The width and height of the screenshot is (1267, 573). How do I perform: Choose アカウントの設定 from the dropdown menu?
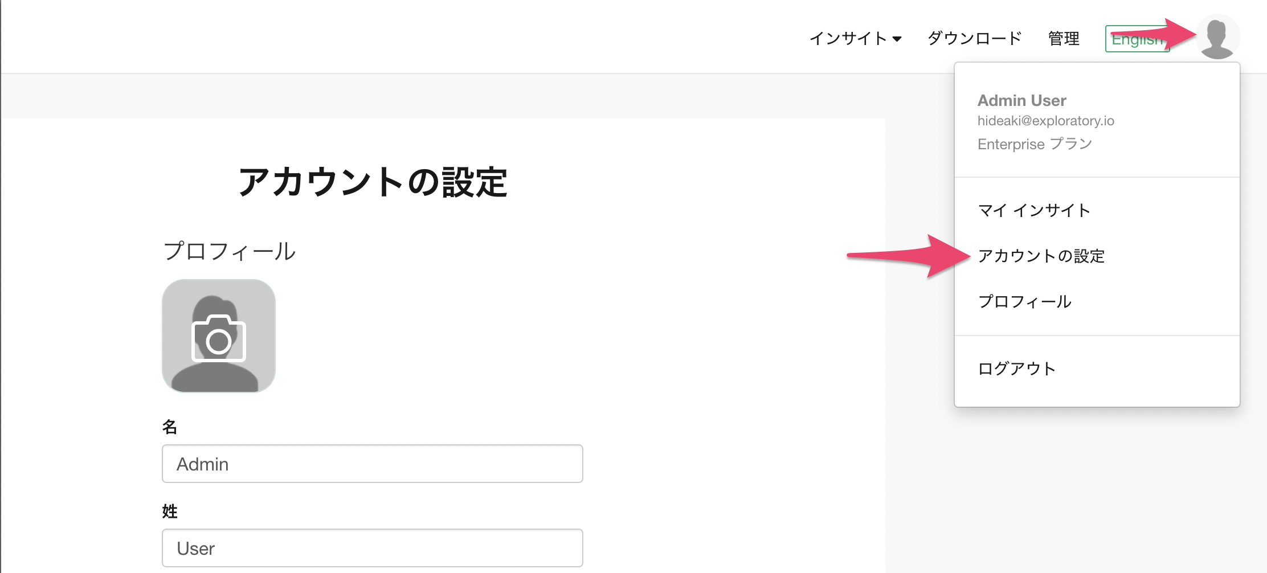1041,256
